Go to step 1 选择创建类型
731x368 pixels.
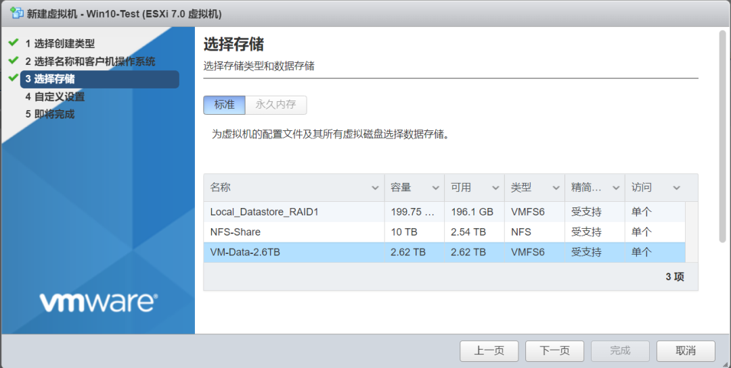click(60, 44)
